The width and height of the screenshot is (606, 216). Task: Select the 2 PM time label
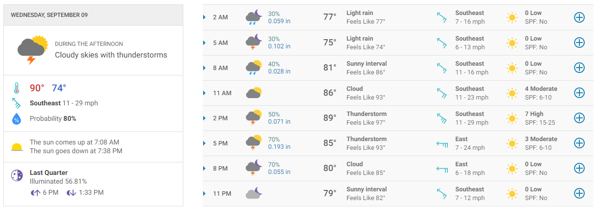point(220,118)
